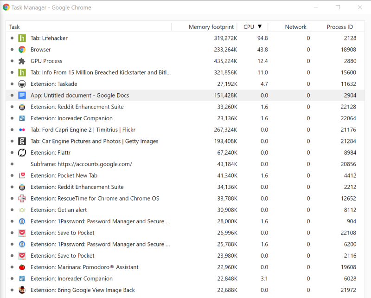The height and width of the screenshot is (298, 371).
Task: Click the Flattr extension icon
Action: pos(22,153)
